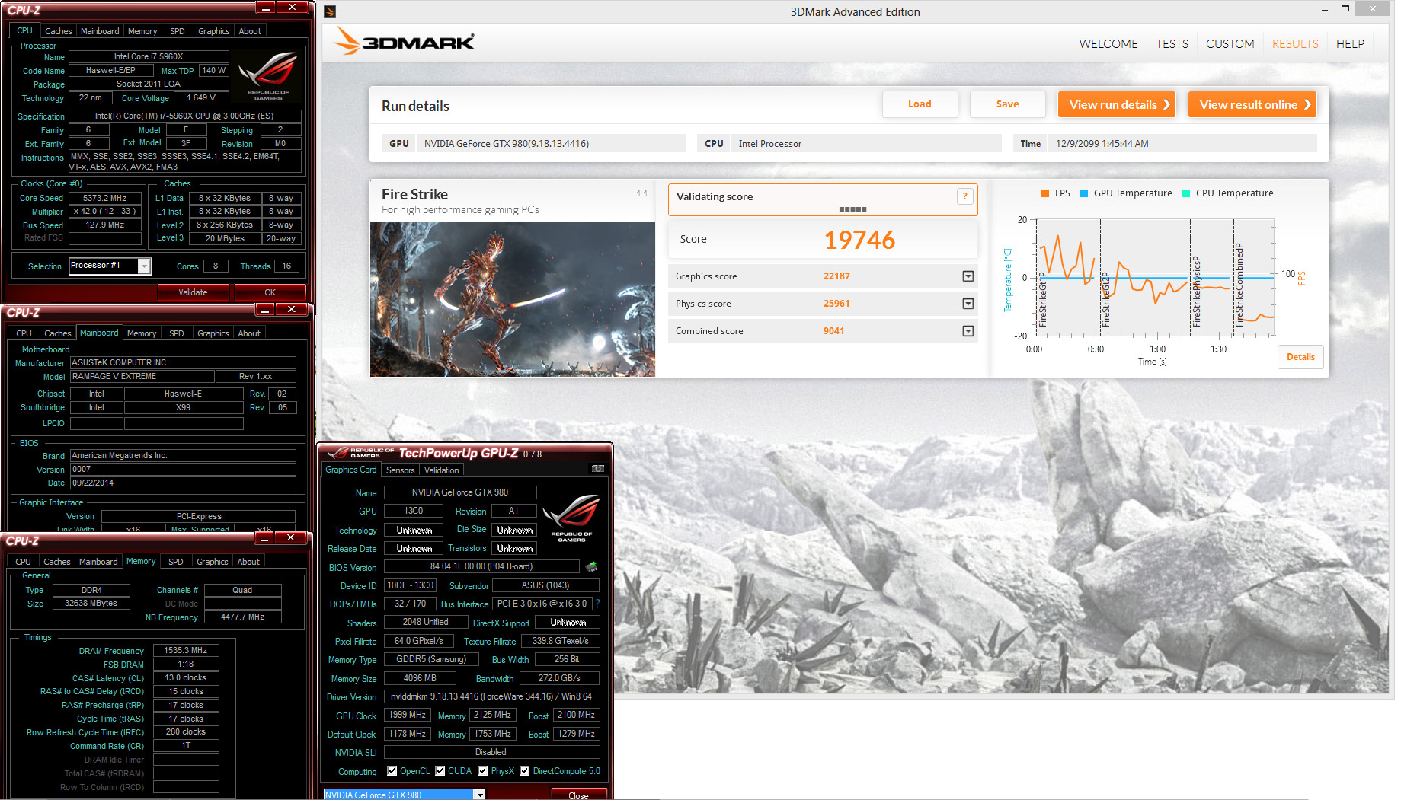Select the RESULTS section in 3DMark

1295,44
